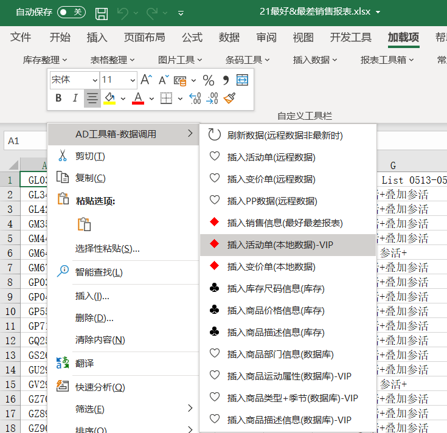Switch to the 开始 tab

tap(60, 37)
